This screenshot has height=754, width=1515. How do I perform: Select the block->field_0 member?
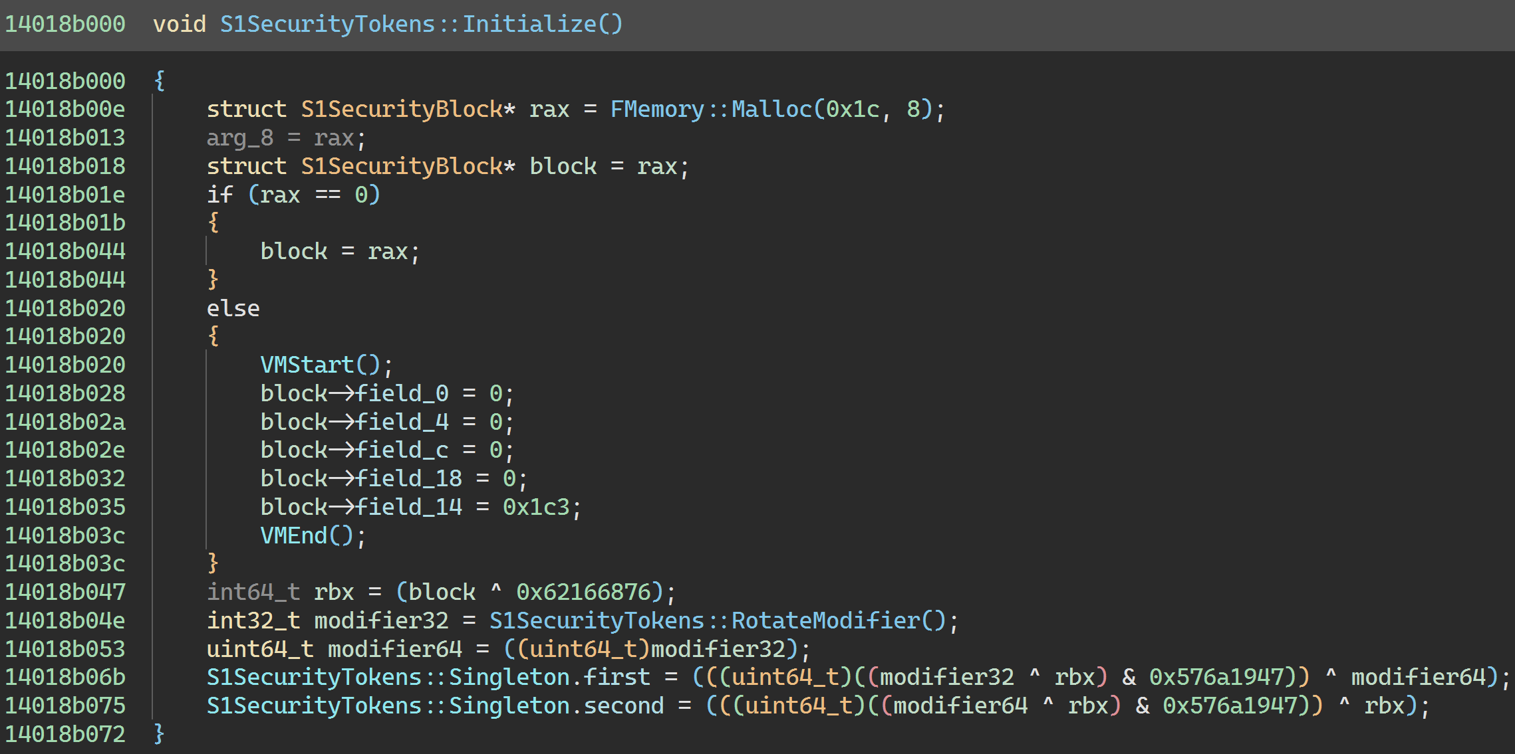point(402,393)
